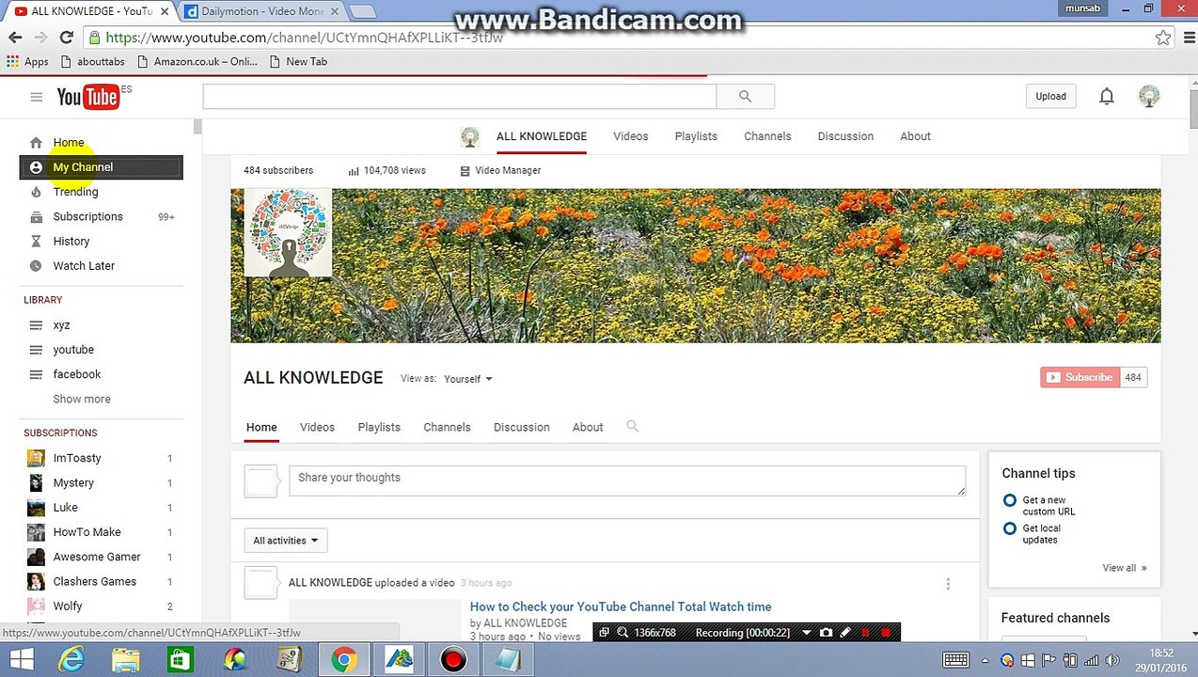Click the Home icon in sidebar
Screen dimensions: 1198x677
click(x=36, y=143)
